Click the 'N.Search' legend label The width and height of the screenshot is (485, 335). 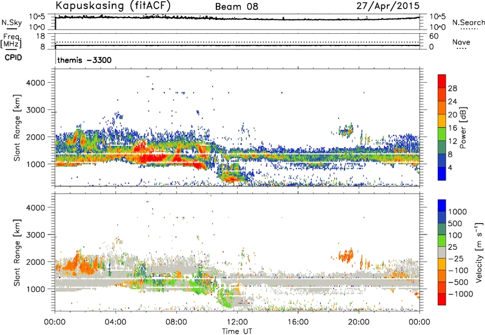[468, 22]
